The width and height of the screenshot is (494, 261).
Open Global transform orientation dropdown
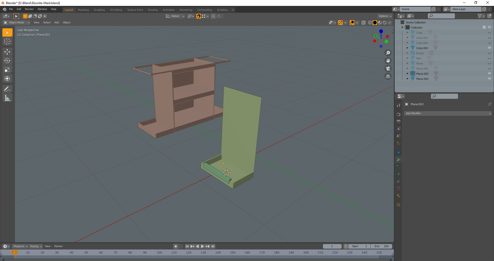(175, 16)
